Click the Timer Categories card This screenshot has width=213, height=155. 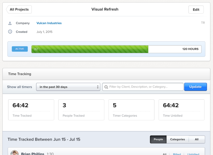pos(131,110)
